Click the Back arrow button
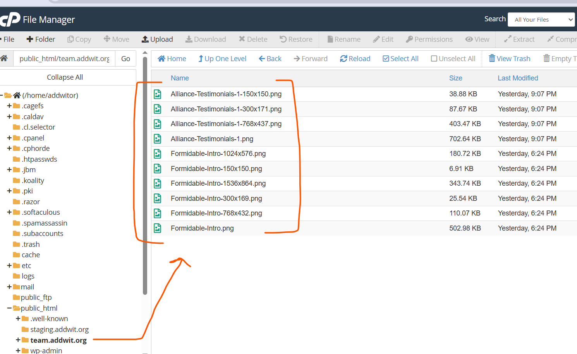Image resolution: width=577 pixels, height=354 pixels. coord(270,58)
